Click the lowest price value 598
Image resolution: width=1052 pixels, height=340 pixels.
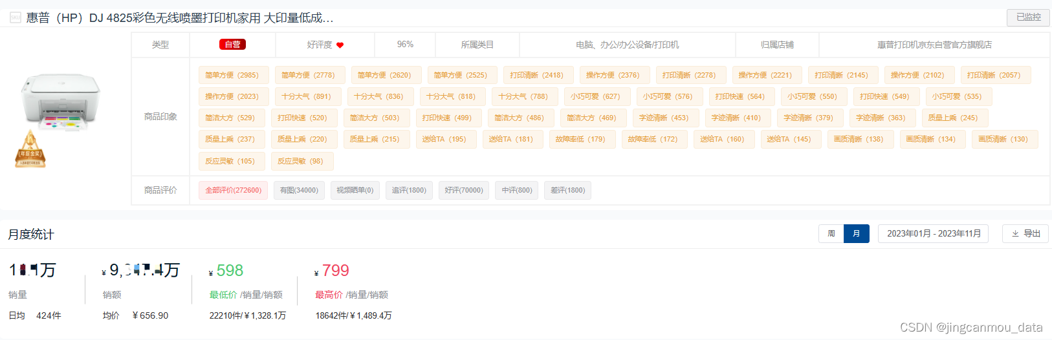coord(230,271)
